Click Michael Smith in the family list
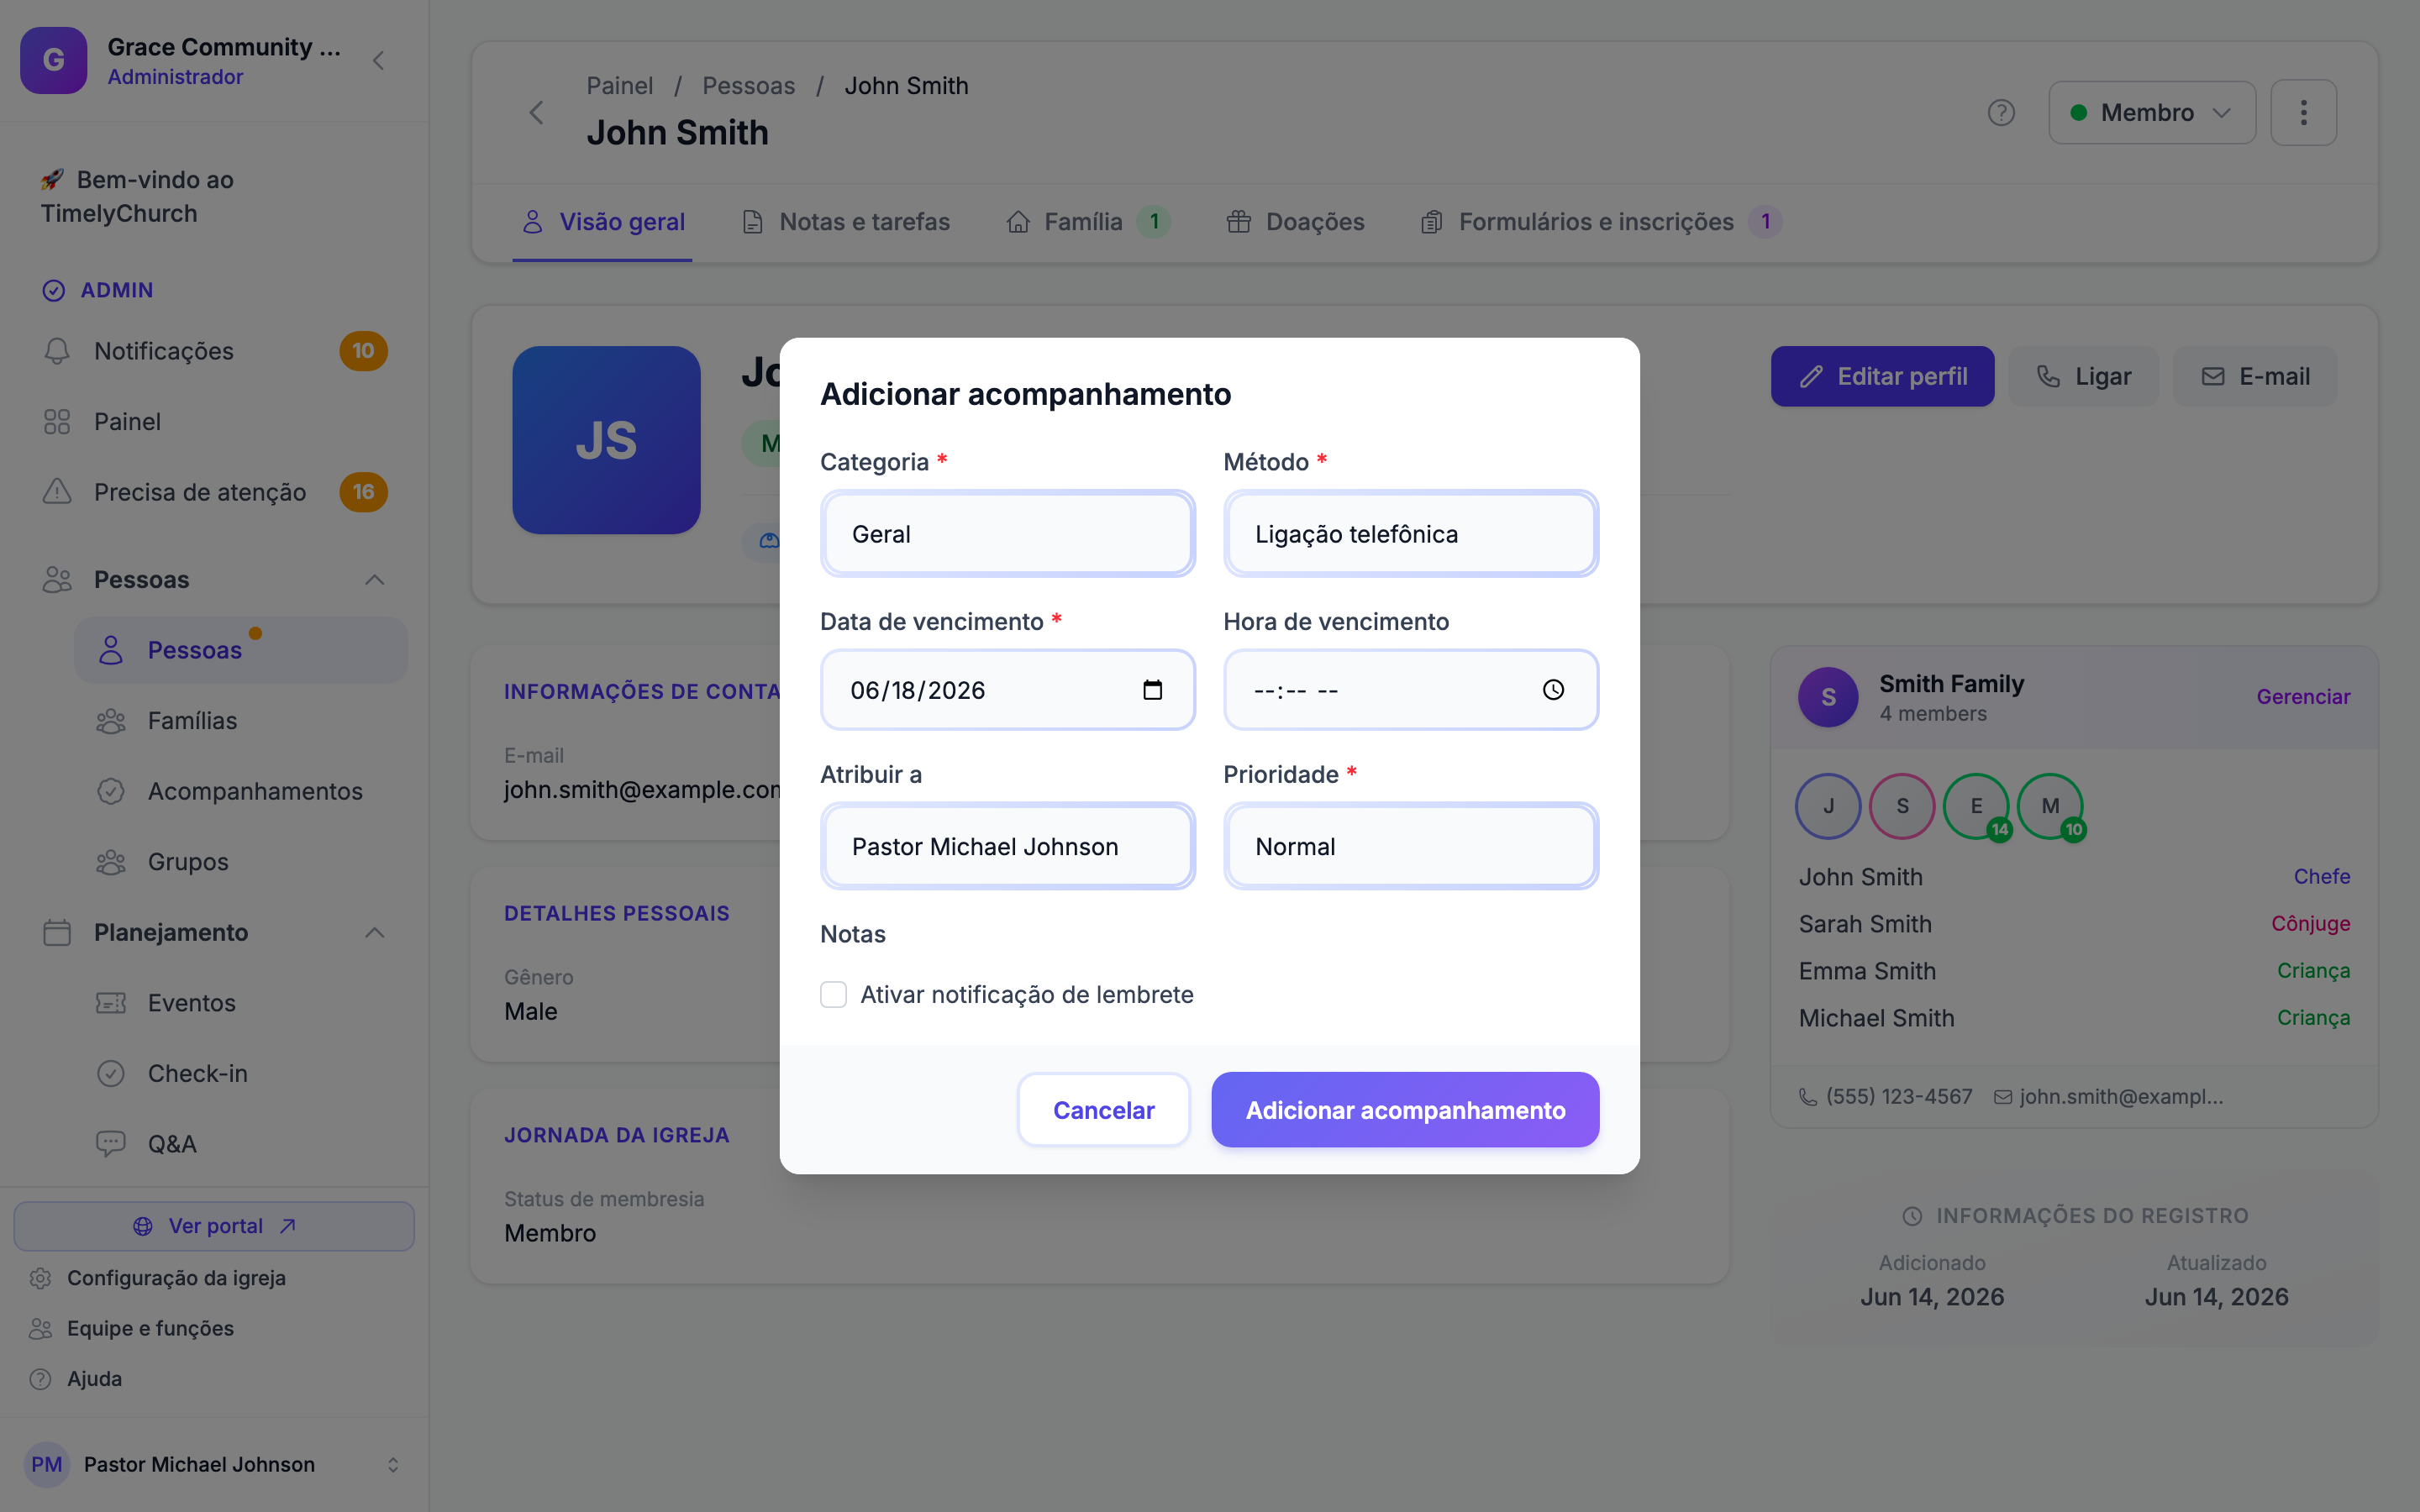The image size is (2420, 1512). (1876, 1018)
